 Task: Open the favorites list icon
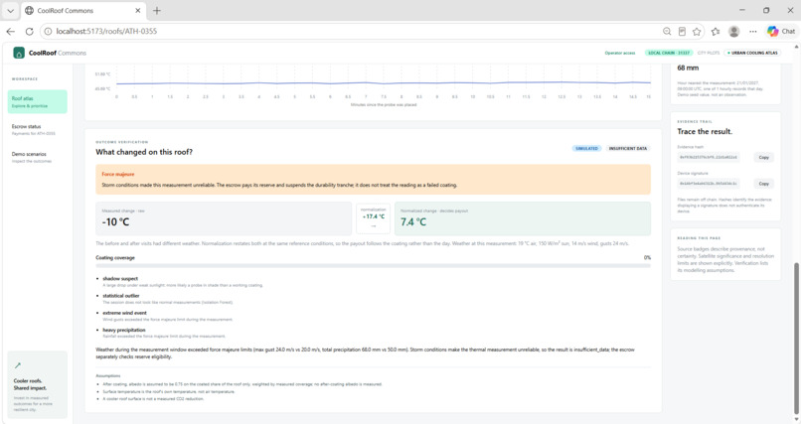[716, 31]
